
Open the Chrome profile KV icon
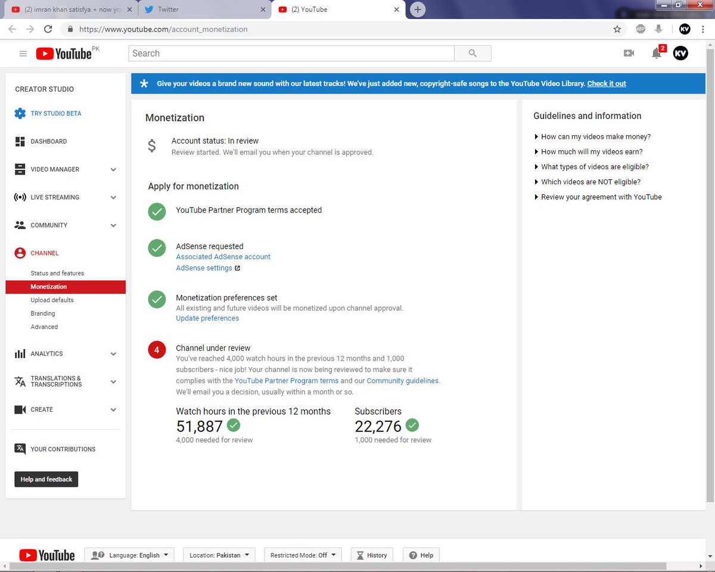click(685, 29)
